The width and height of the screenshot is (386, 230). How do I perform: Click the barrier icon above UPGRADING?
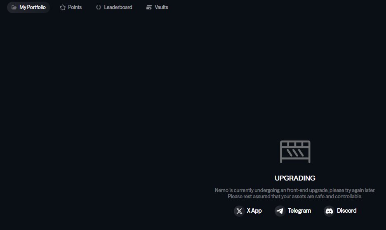pyautogui.click(x=295, y=152)
